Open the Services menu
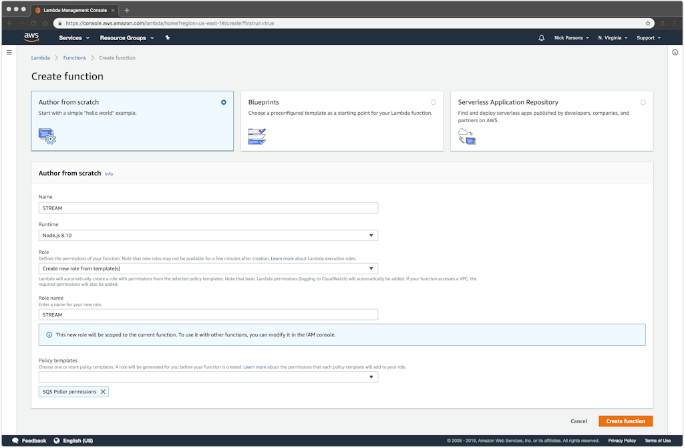Screen dimensions: 684x448 72,38
